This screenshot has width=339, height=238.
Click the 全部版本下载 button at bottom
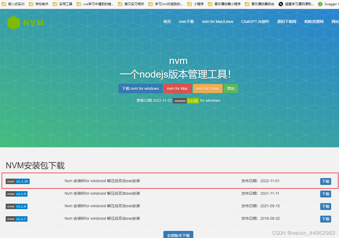pos(178,235)
